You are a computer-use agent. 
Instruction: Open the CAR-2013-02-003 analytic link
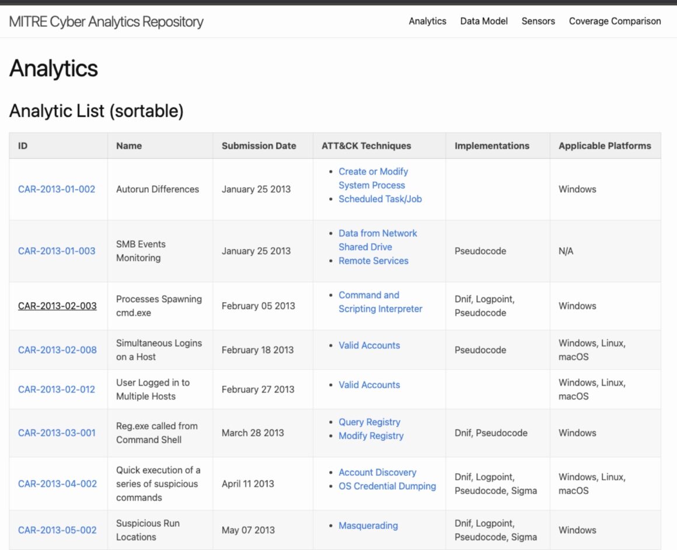[57, 306]
